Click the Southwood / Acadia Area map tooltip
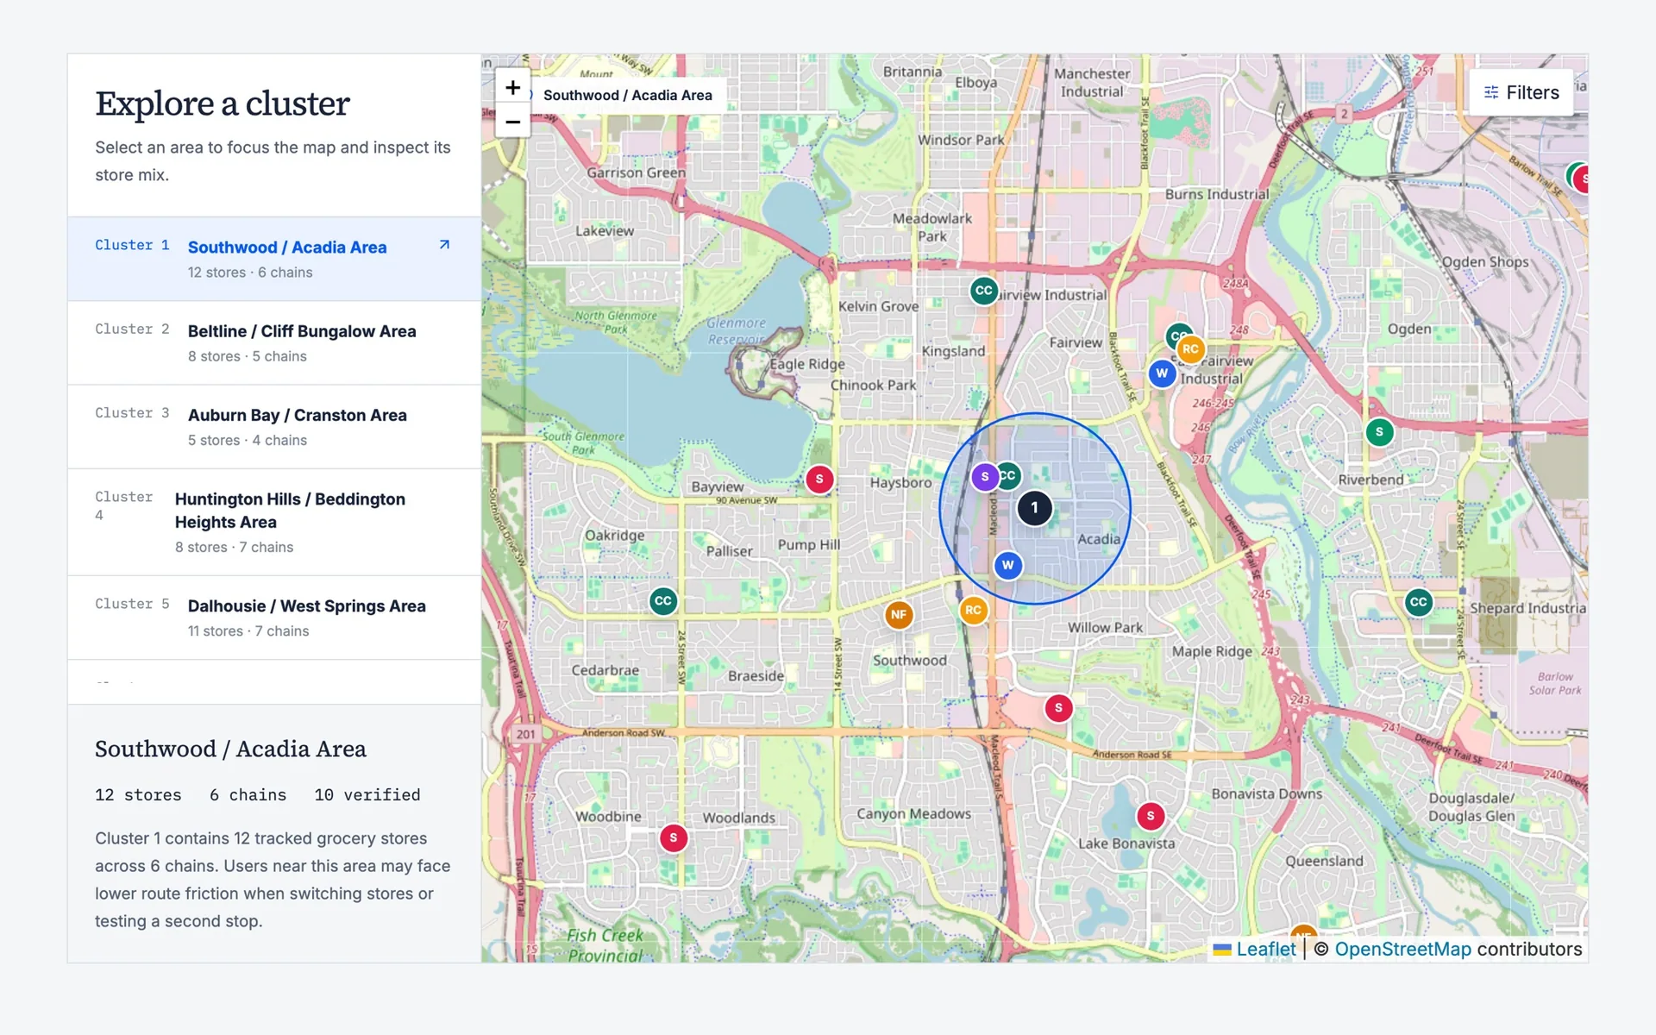Viewport: 1656px width, 1035px height. (627, 95)
